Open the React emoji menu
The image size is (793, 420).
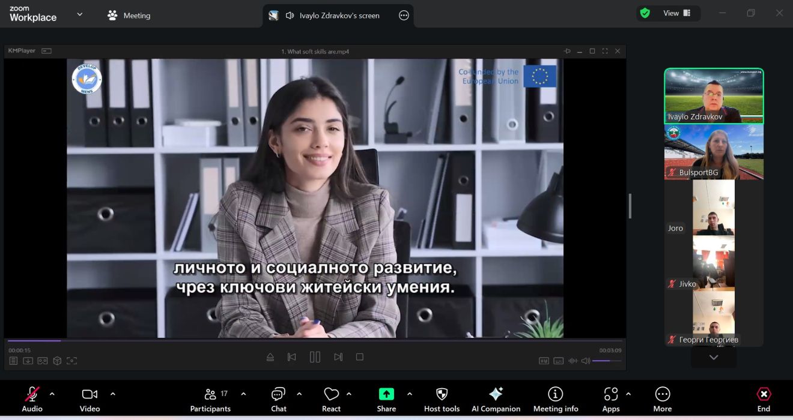coord(331,399)
